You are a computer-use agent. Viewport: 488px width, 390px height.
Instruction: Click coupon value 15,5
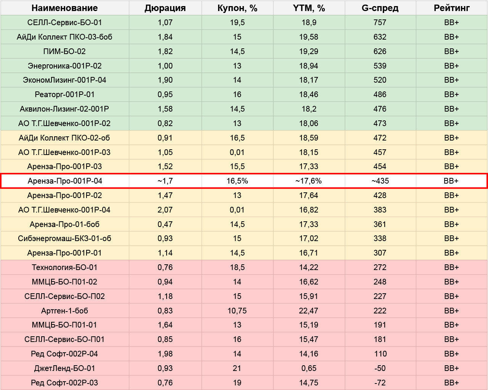point(237,166)
